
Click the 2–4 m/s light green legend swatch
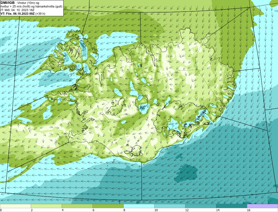(x=46, y=206)
